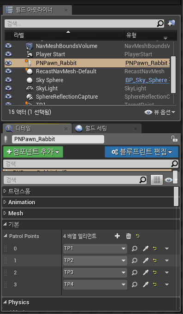
Task: Click Player Start actor icon
Action: (30, 54)
